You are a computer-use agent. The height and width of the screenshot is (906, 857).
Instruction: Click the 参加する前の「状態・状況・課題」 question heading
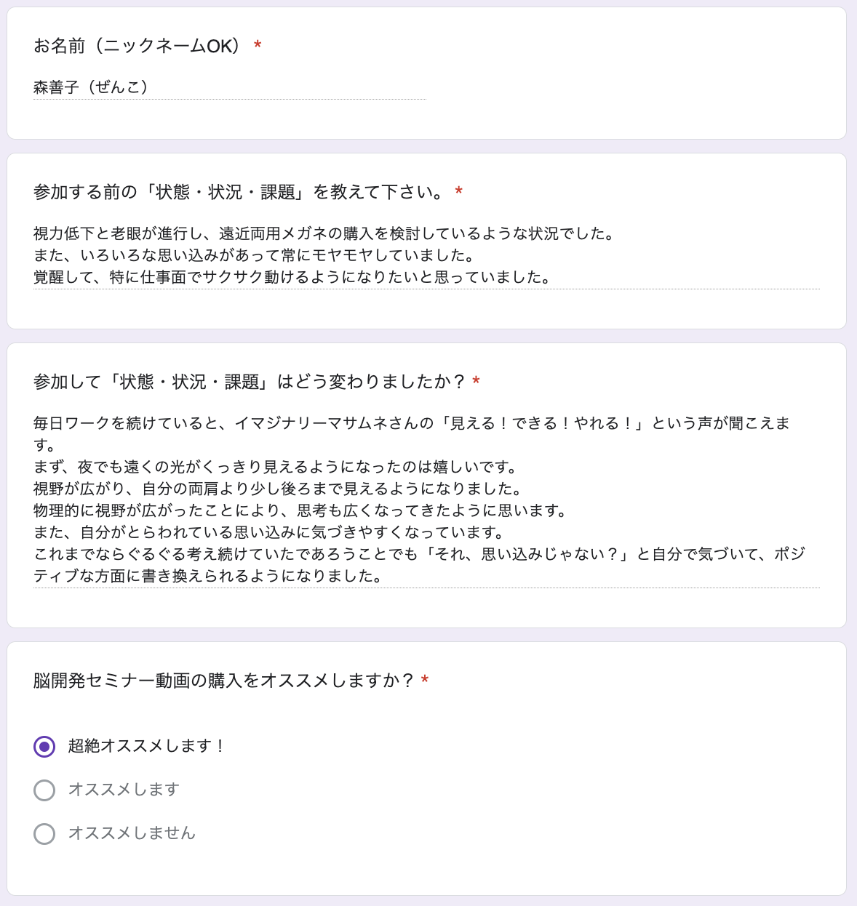coord(239,192)
